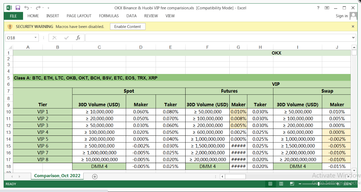This screenshot has height=192, width=361.
Task: Select the VIP 1 tier cell
Action: (42, 112)
